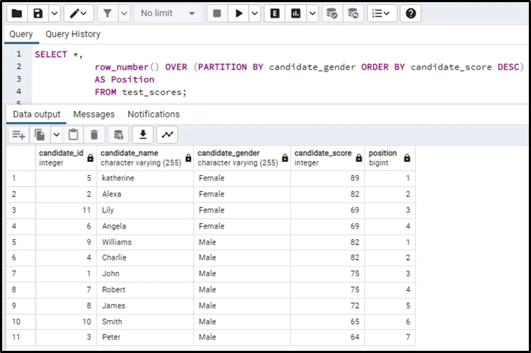531x353 pixels.
Task: Click the Add row icon
Action: point(19,134)
